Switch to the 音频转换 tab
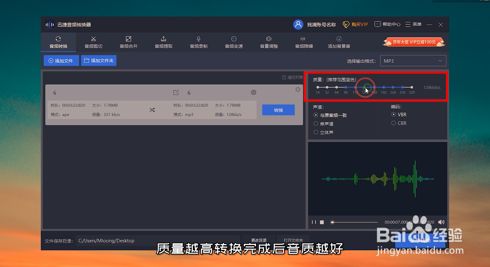Image resolution: width=490 pixels, height=267 pixels. click(58, 42)
